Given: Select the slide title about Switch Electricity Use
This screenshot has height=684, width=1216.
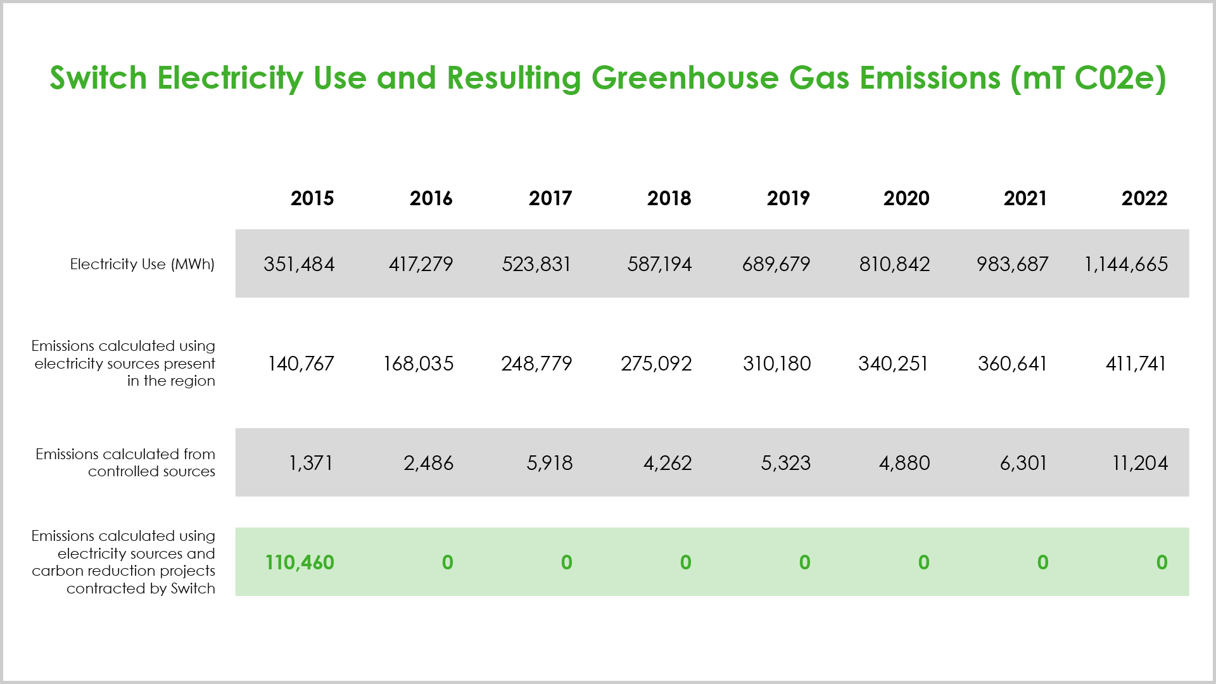Looking at the screenshot, I should click(608, 79).
